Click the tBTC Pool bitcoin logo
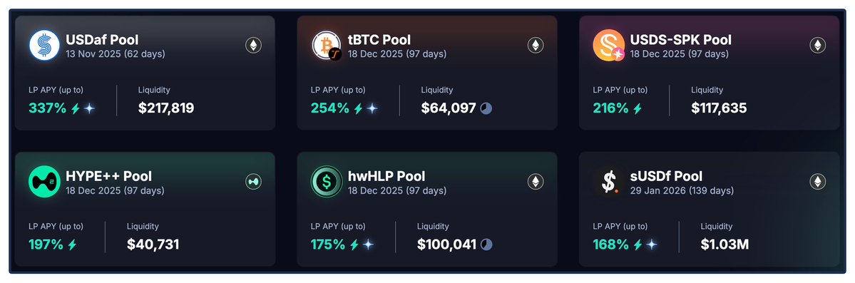 pyautogui.click(x=327, y=45)
